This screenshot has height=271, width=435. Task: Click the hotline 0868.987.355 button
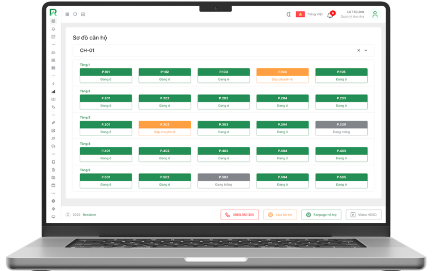pos(240,215)
